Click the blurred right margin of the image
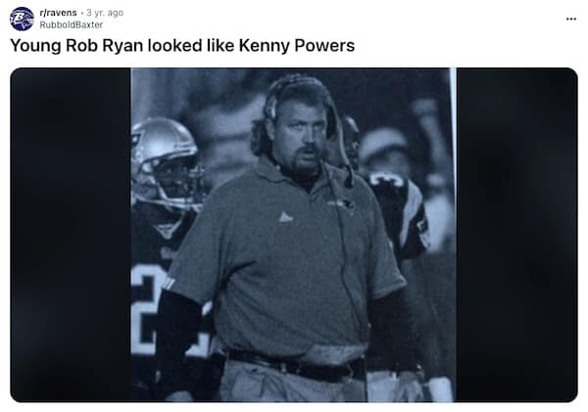 (516, 235)
